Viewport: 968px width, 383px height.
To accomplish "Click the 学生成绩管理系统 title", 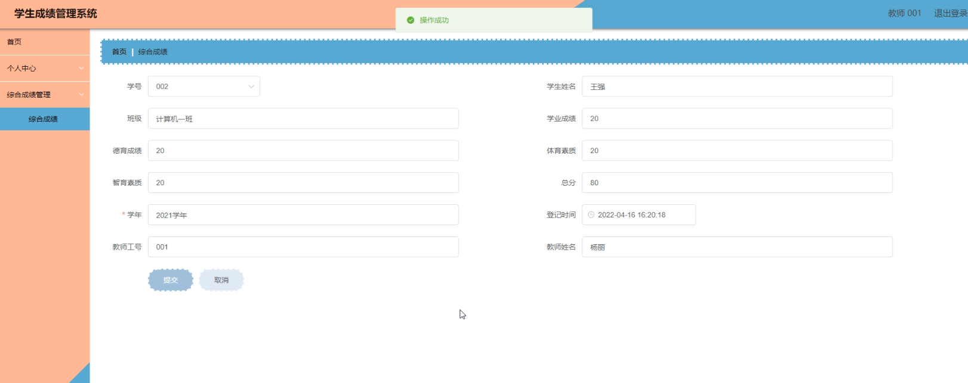I will pos(56,14).
